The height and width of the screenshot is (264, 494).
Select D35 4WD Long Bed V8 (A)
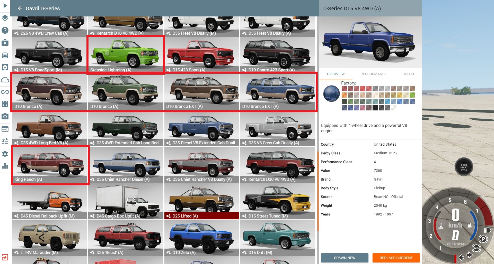(x=50, y=128)
